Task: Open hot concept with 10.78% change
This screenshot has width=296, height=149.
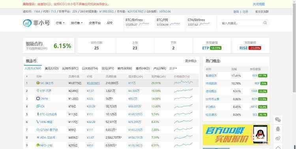Action: pyautogui.click(x=211, y=83)
